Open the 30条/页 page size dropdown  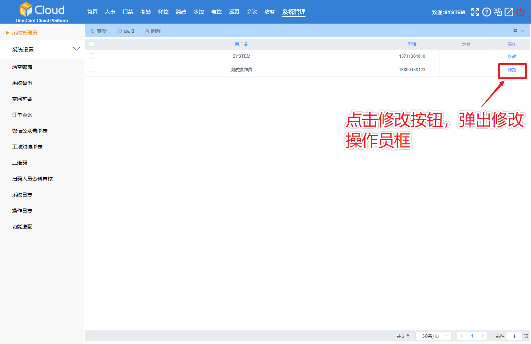[x=433, y=336]
